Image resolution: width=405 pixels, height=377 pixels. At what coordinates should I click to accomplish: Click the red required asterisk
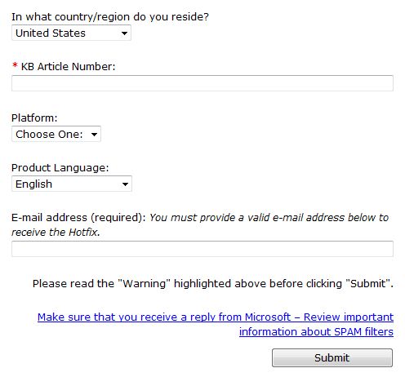tap(15, 65)
